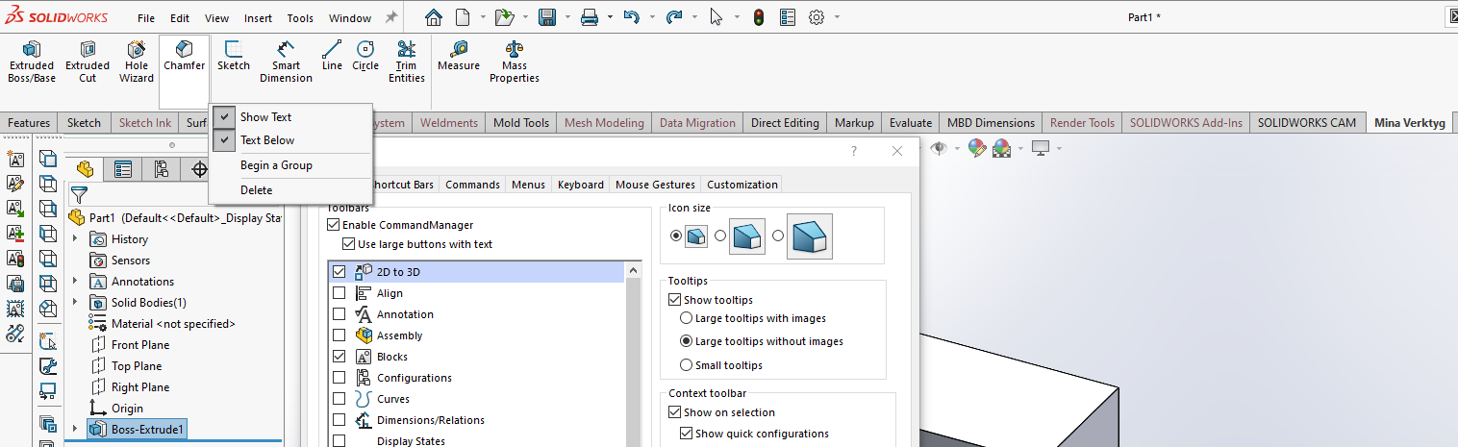The width and height of the screenshot is (1458, 447).
Task: Select the Circle sketch tool
Action: click(365, 56)
